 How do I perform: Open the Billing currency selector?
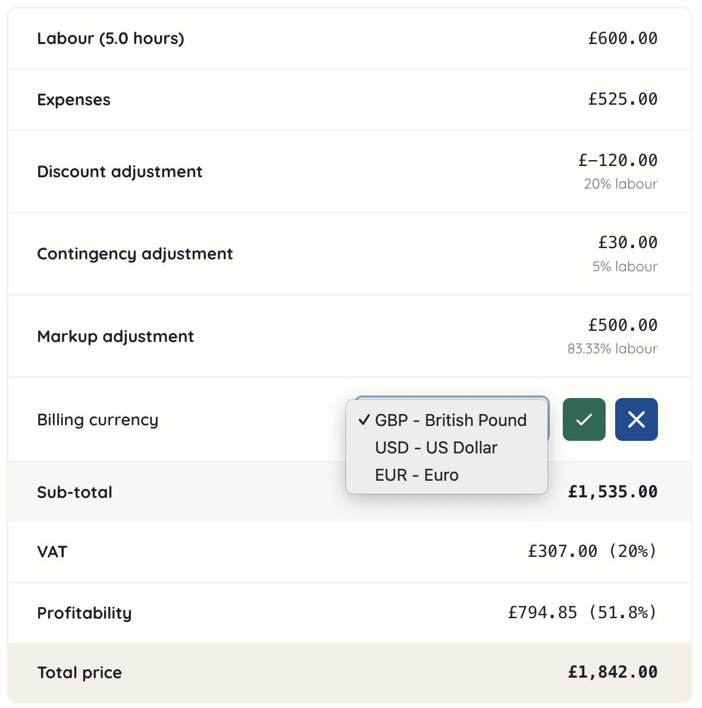[x=450, y=420]
